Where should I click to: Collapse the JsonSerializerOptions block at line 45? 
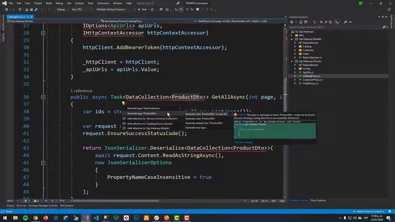pyautogui.click(x=43, y=163)
